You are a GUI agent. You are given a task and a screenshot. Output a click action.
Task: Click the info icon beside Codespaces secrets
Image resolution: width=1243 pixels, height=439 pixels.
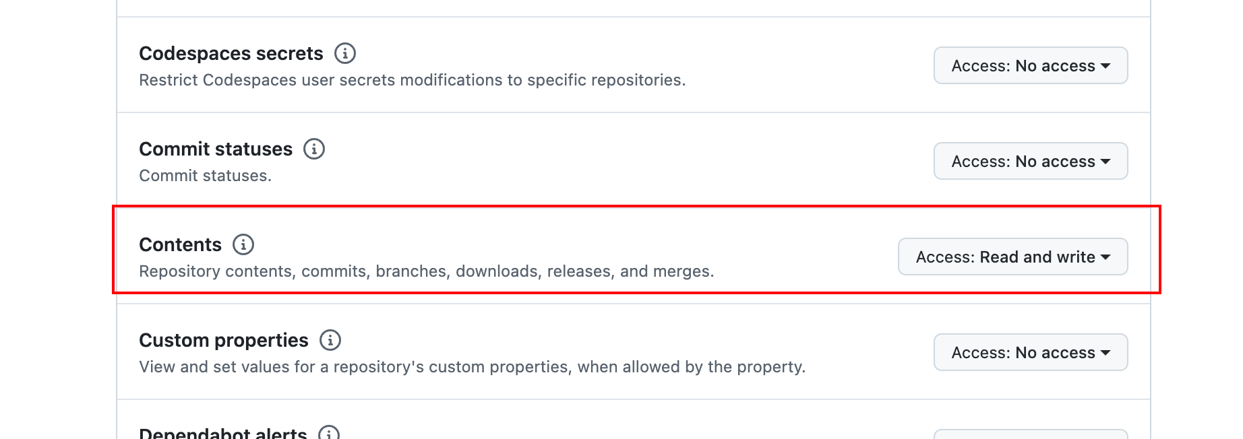point(345,53)
